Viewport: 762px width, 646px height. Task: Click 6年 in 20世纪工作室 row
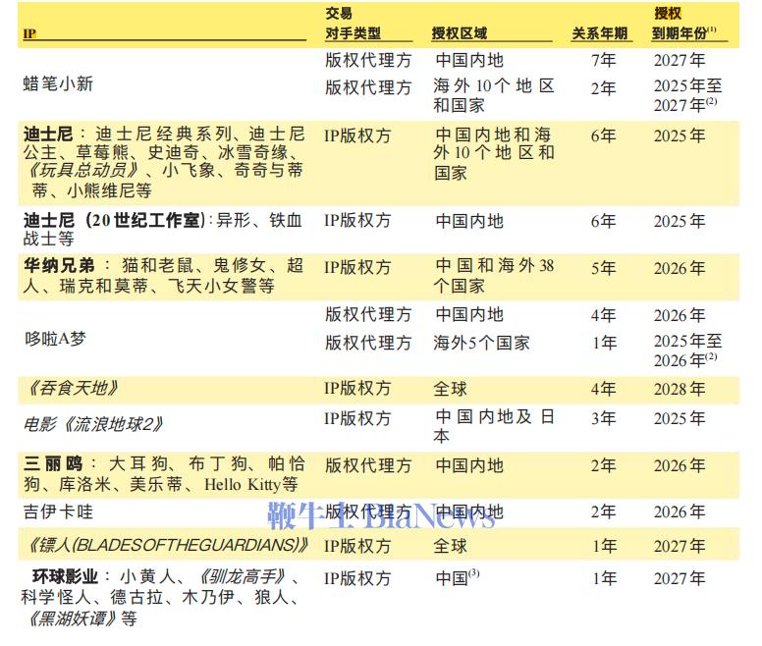604,221
